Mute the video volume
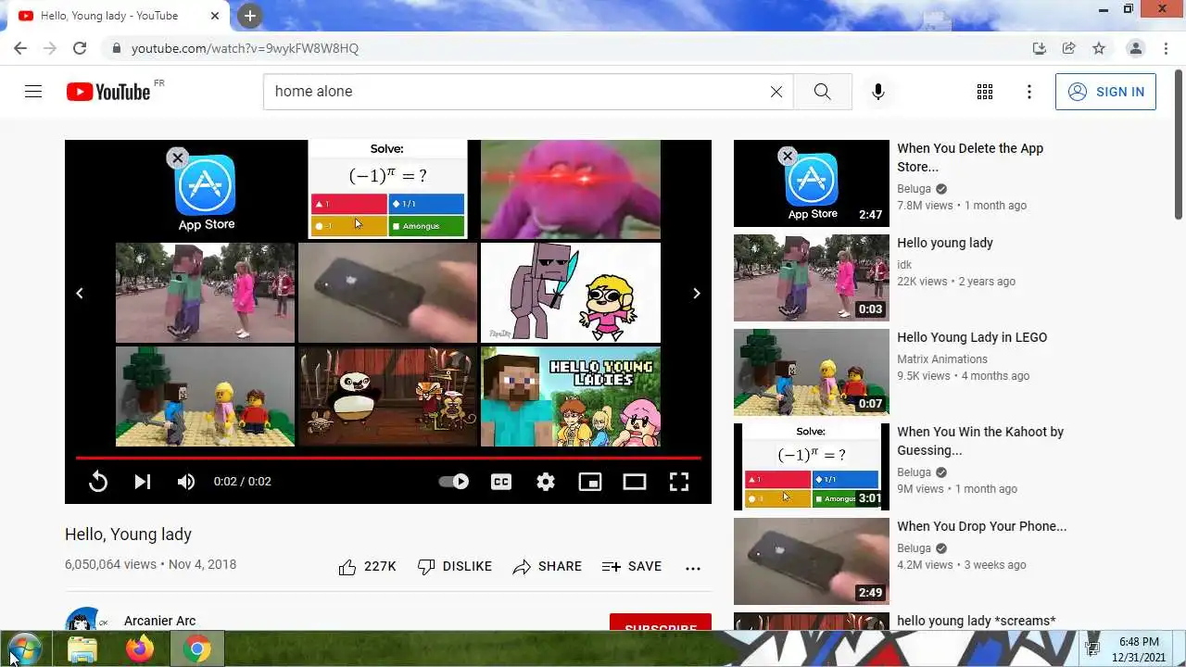 click(x=186, y=481)
